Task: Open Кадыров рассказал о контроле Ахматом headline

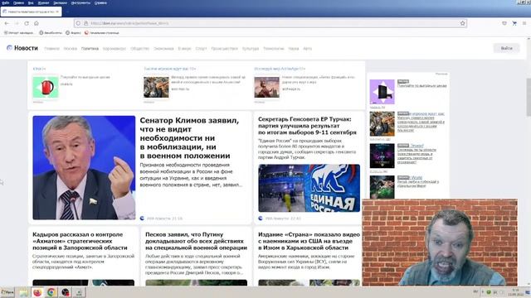Action: click(80, 241)
